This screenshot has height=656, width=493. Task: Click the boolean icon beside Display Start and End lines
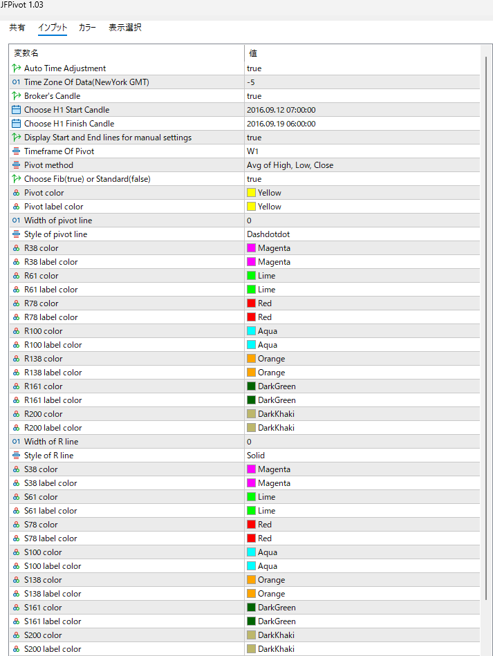pyautogui.click(x=17, y=138)
